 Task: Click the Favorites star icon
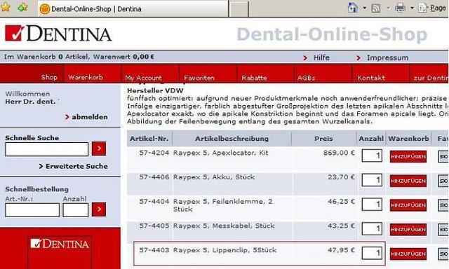[x=6, y=7]
